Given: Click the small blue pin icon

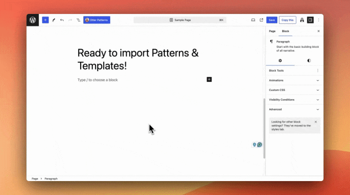Looking at the screenshot, I should (254, 145).
